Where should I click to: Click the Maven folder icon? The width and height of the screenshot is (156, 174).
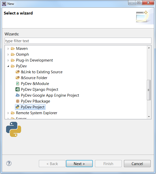(13, 49)
